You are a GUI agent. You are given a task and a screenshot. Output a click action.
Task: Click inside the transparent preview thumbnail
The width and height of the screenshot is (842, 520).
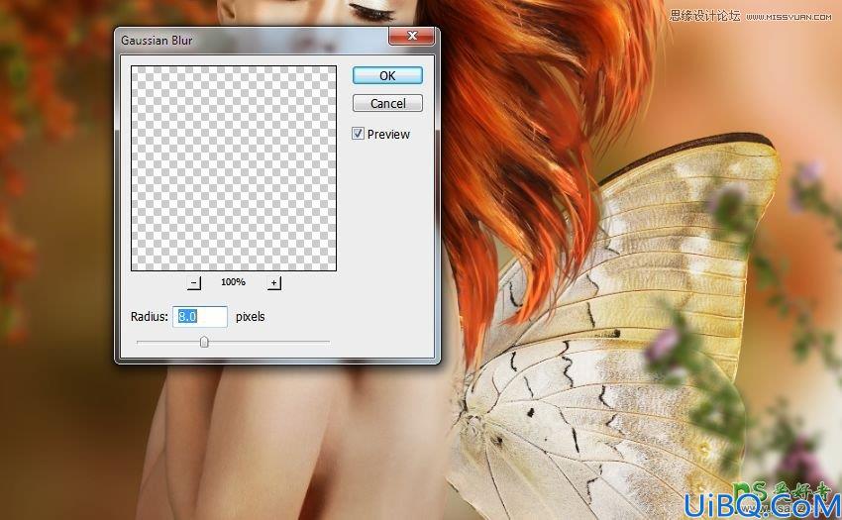click(234, 168)
